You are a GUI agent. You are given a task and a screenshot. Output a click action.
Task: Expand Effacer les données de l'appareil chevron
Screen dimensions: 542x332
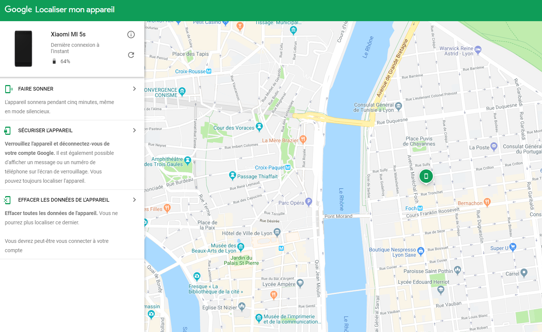(x=134, y=200)
